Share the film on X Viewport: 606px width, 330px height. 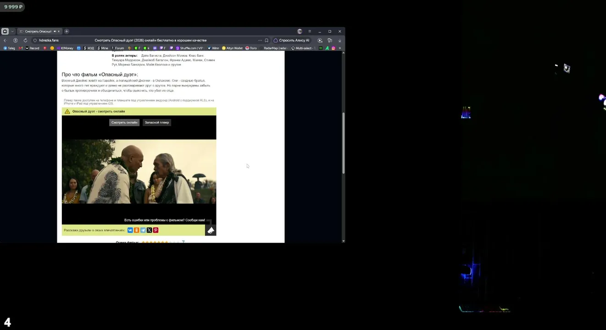(149, 230)
